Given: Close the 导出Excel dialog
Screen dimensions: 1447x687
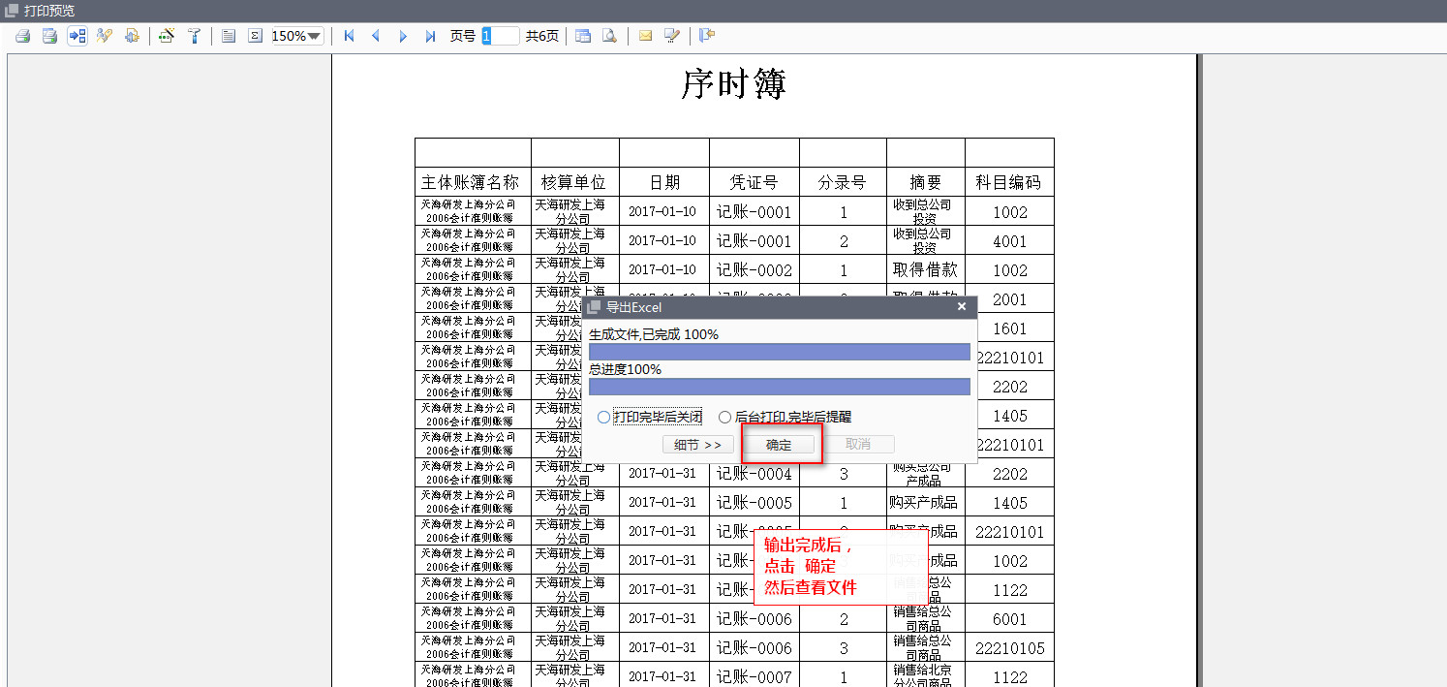Looking at the screenshot, I should point(962,307).
